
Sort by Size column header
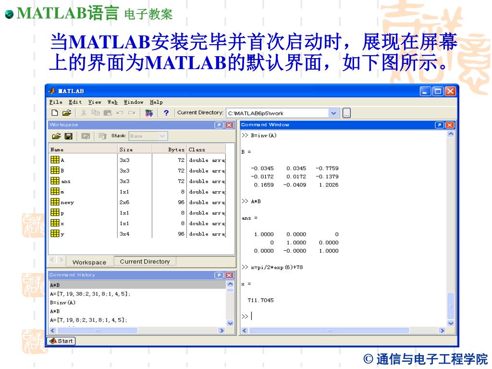(x=135, y=150)
